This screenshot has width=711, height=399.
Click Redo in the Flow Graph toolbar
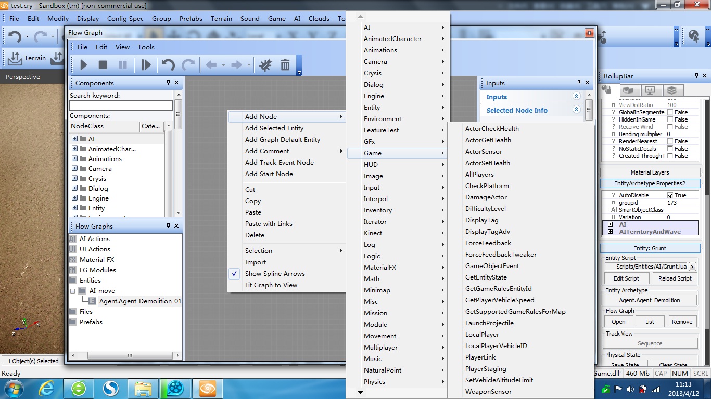click(x=188, y=65)
